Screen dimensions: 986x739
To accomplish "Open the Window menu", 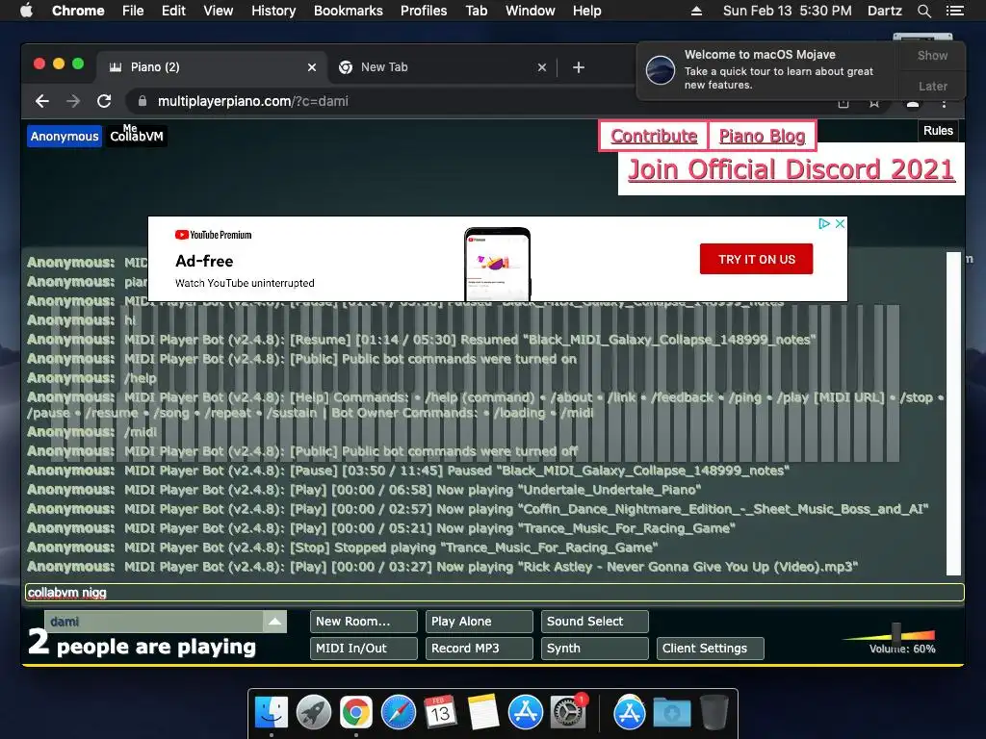I will pyautogui.click(x=531, y=11).
